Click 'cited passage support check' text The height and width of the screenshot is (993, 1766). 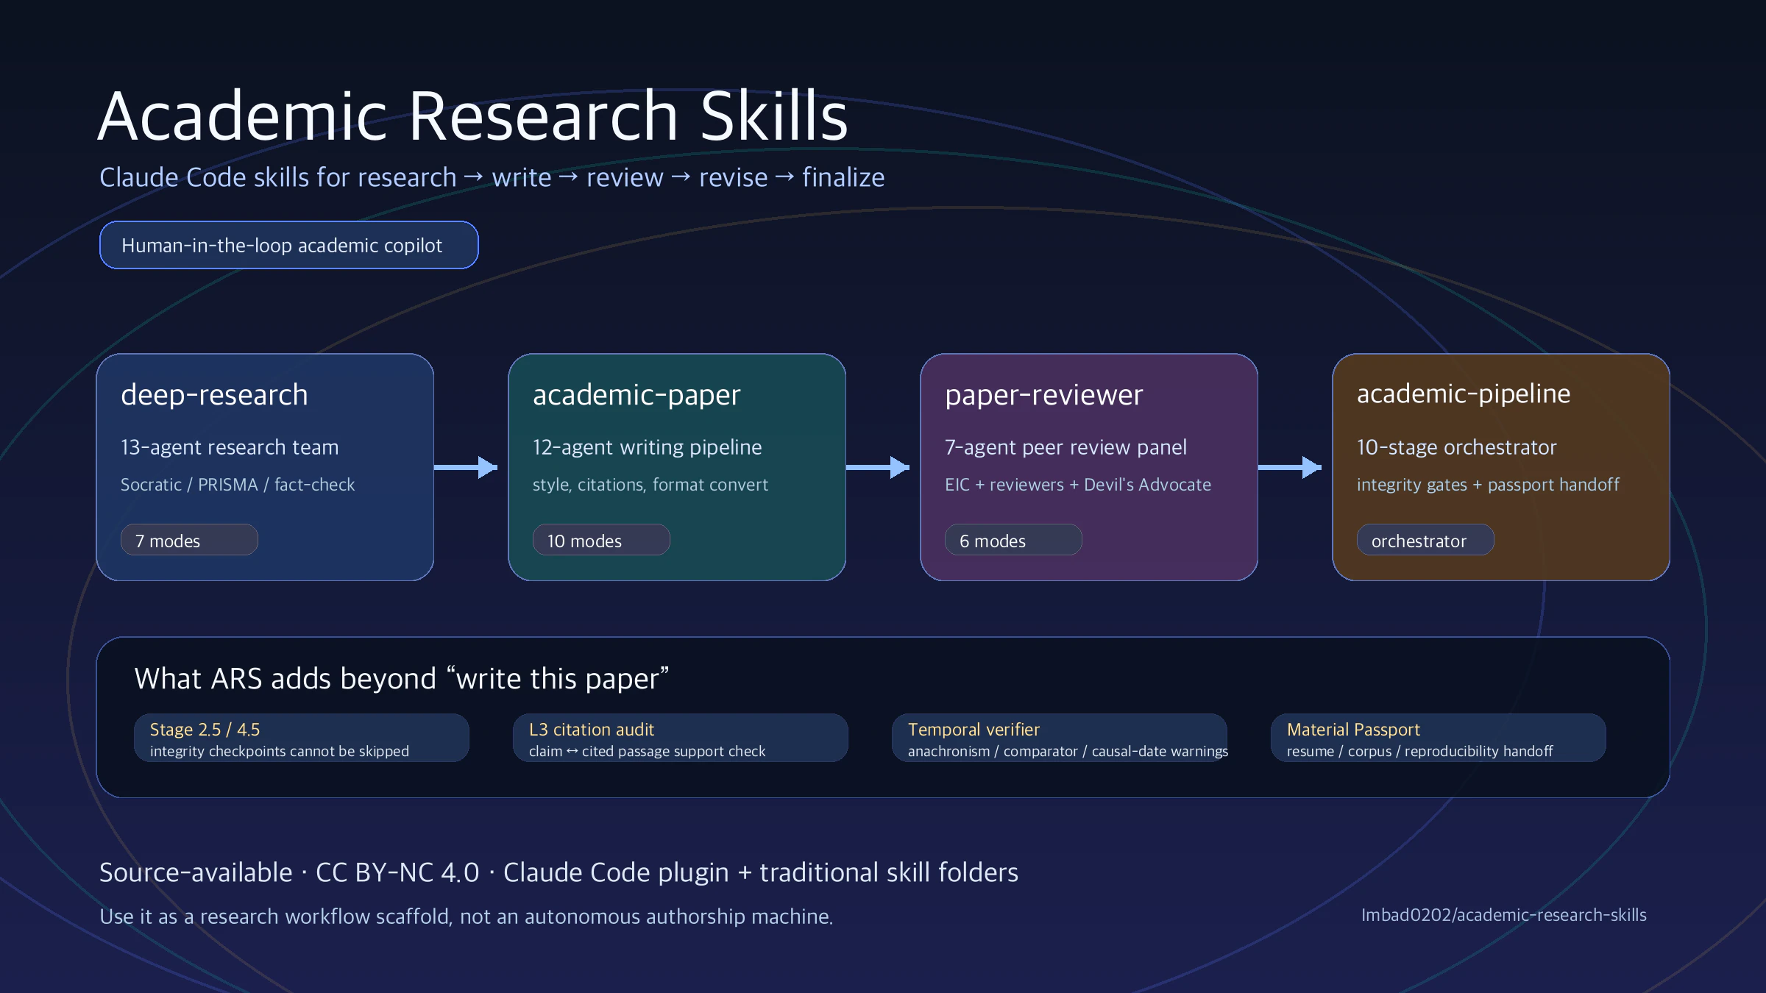pyautogui.click(x=673, y=751)
